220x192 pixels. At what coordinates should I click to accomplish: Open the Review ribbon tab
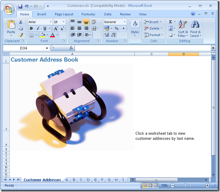(x=125, y=14)
